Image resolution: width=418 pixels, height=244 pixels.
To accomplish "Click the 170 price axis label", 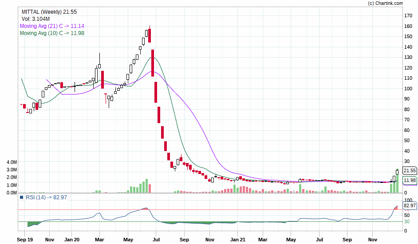I will tap(408, 15).
